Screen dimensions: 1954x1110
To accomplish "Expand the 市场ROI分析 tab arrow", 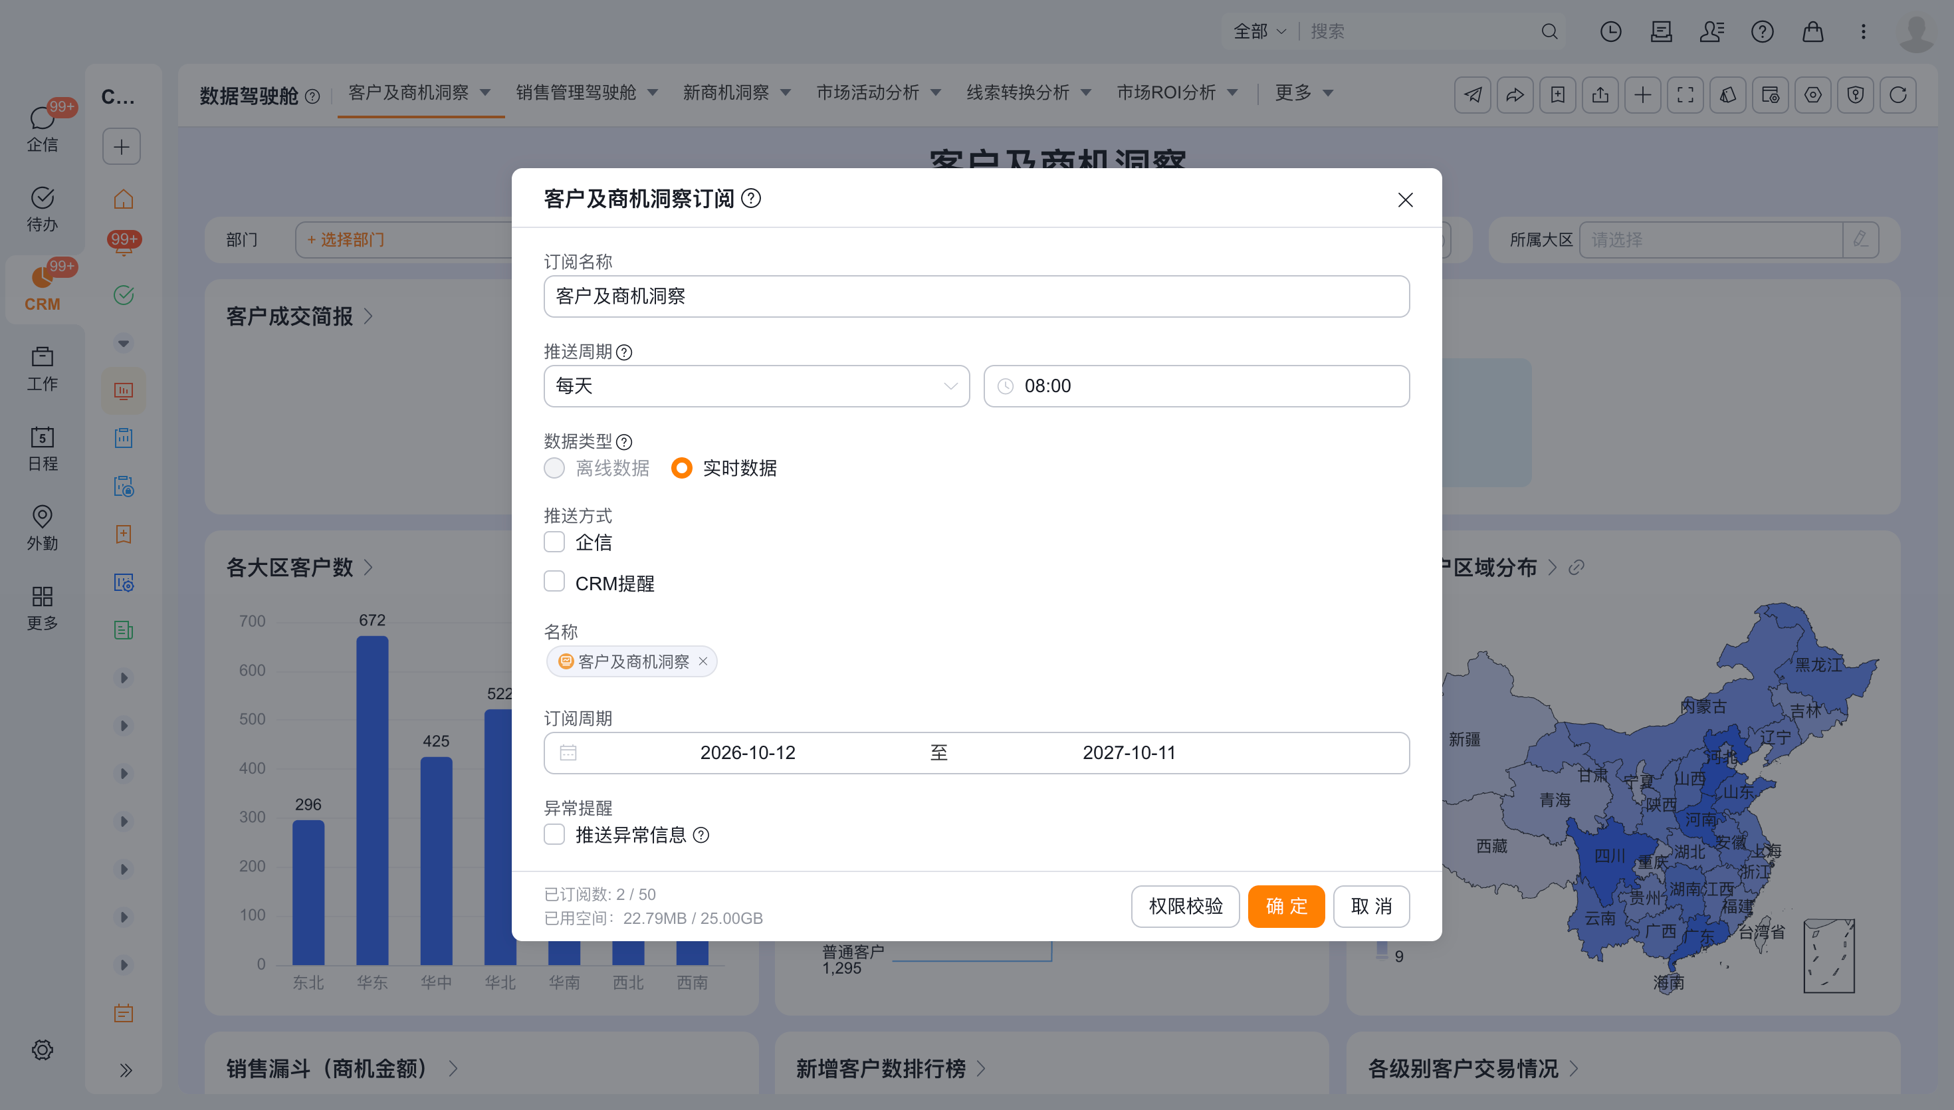I will pyautogui.click(x=1232, y=93).
